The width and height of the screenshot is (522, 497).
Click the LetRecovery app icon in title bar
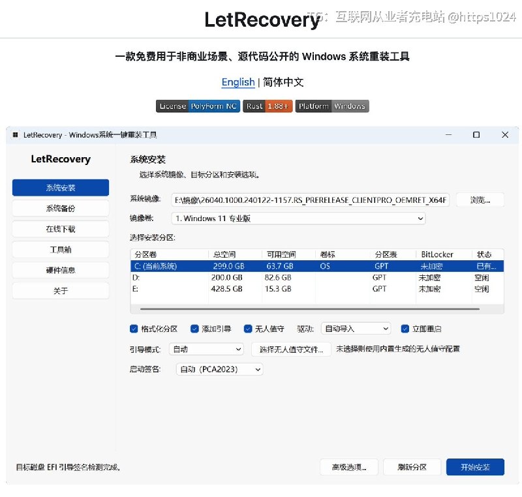pos(15,135)
